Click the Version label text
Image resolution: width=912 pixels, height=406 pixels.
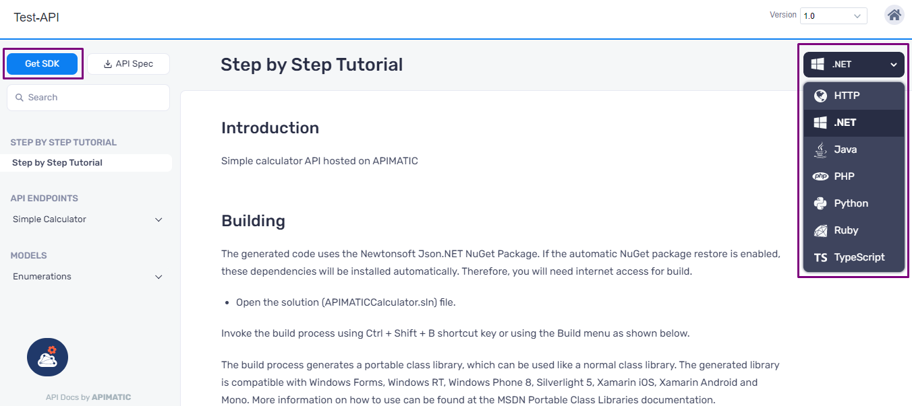783,15
